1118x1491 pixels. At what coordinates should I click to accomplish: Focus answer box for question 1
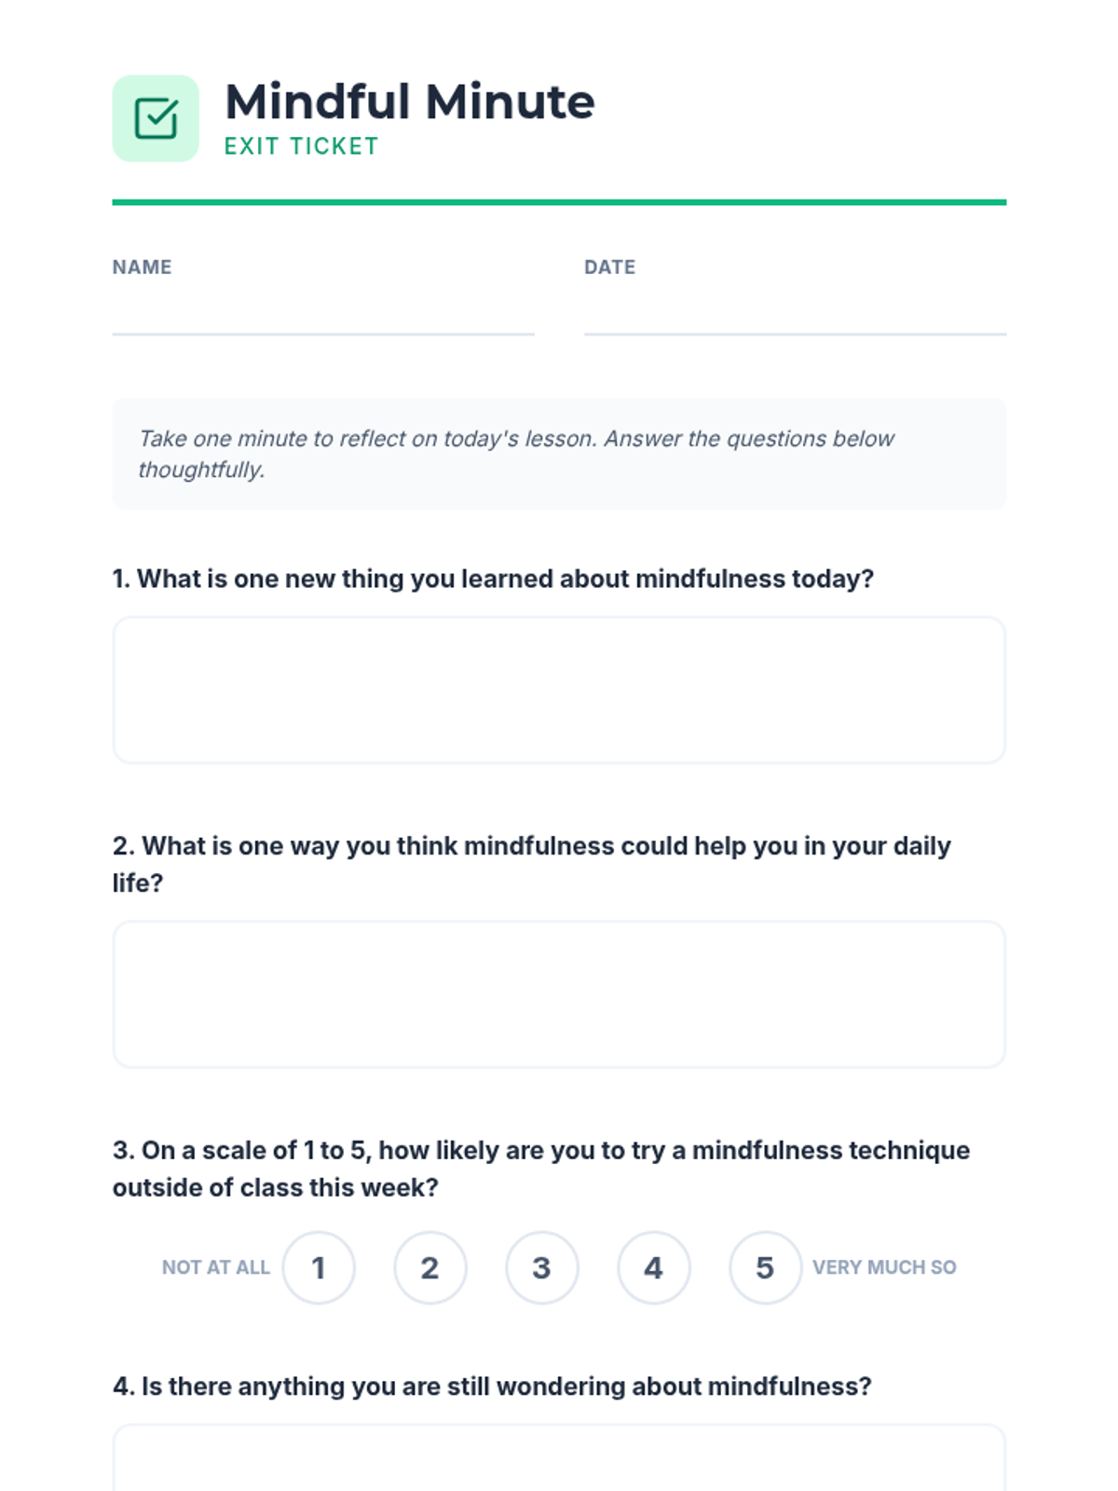pos(559,690)
